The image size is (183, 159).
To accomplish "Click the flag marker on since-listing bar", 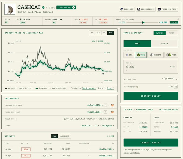I will click(143, 22).
